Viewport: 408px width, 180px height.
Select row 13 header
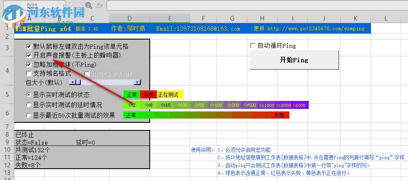pyautogui.click(x=7, y=172)
